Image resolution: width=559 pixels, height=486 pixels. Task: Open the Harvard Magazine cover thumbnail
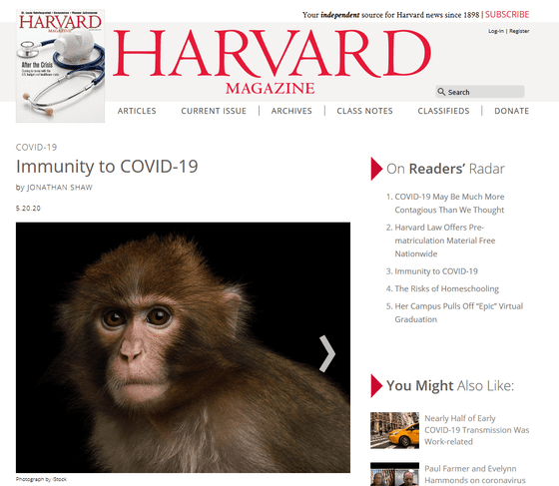click(60, 66)
